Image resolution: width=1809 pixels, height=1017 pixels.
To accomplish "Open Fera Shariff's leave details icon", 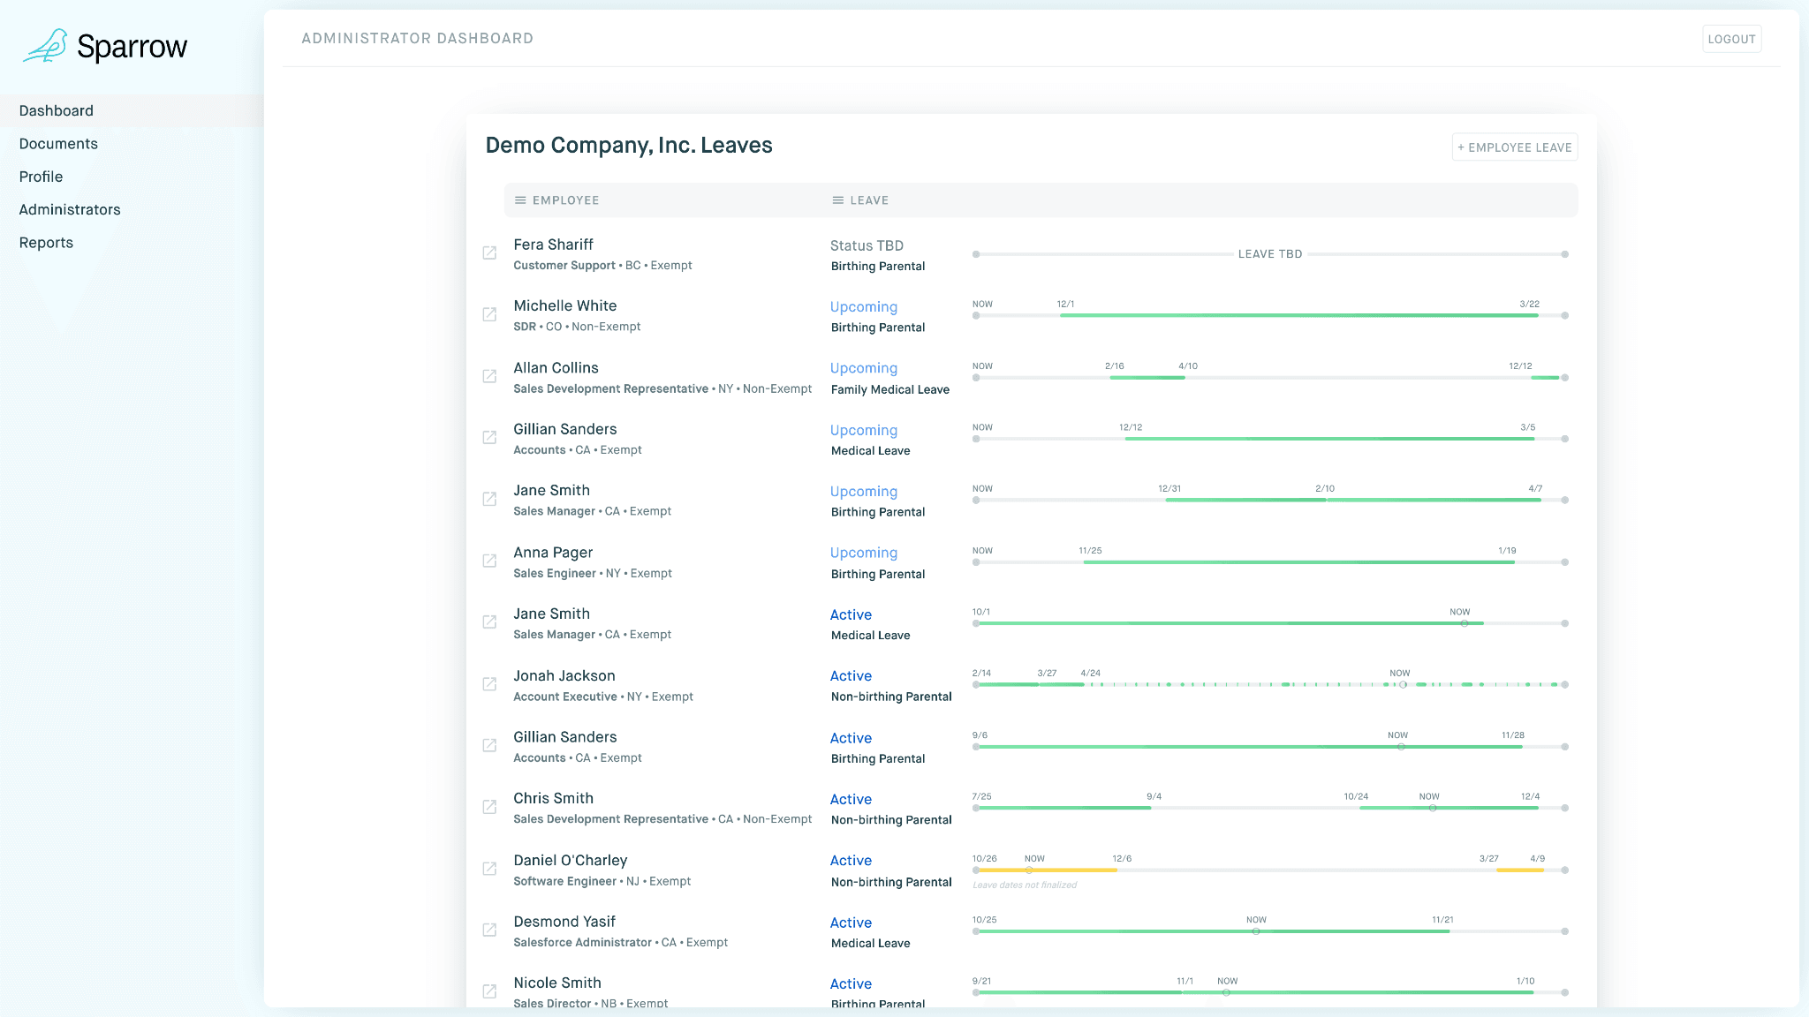I will coord(489,253).
